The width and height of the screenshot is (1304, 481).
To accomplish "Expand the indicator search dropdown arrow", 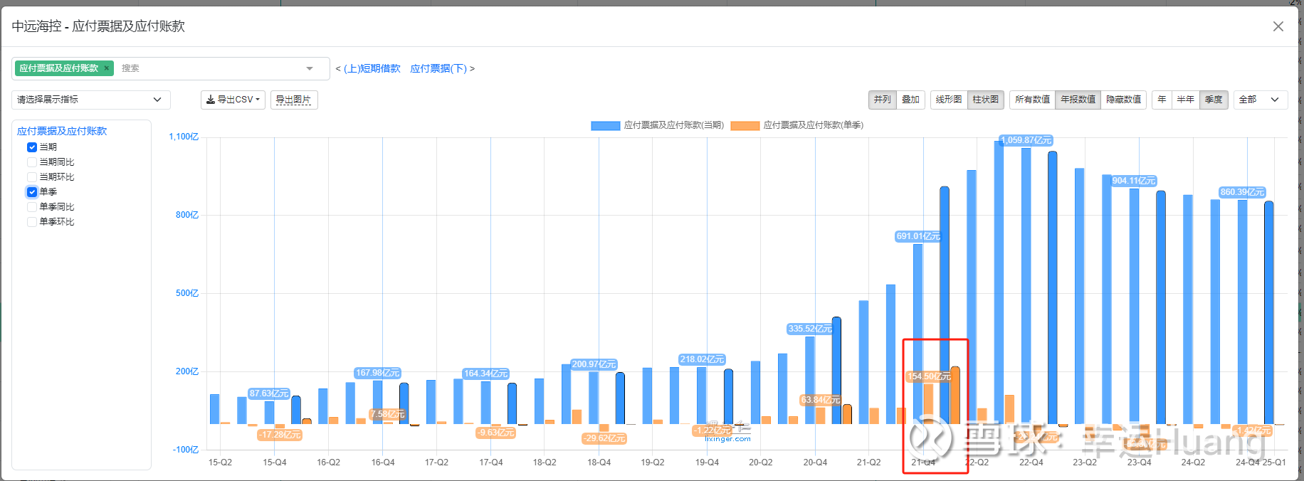I will pos(310,68).
